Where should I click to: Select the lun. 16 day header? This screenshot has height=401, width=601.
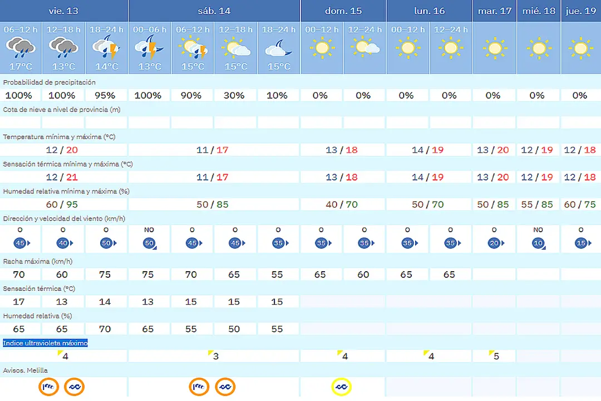click(429, 11)
